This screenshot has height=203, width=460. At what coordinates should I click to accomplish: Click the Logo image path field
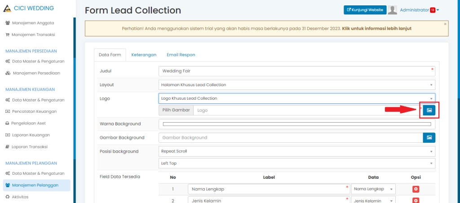(x=308, y=110)
